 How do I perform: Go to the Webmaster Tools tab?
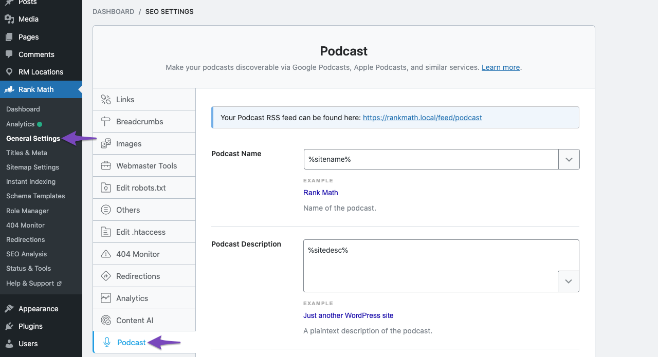[144, 165]
